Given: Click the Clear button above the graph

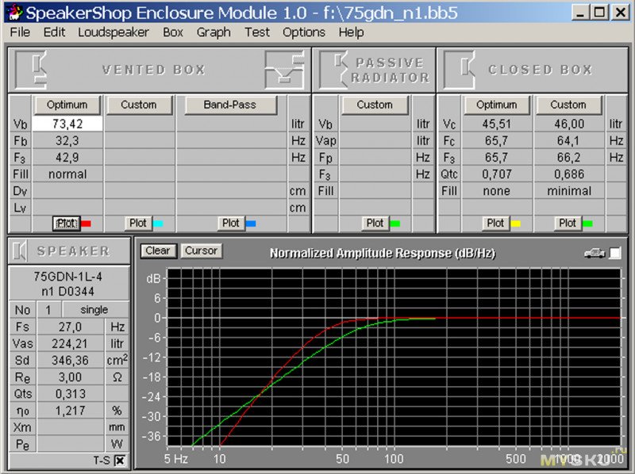Looking at the screenshot, I should 157,250.
